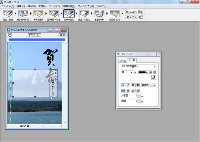Click the トップメニューへ戻る button
The height and width of the screenshot is (142, 200).
(x=134, y=12)
